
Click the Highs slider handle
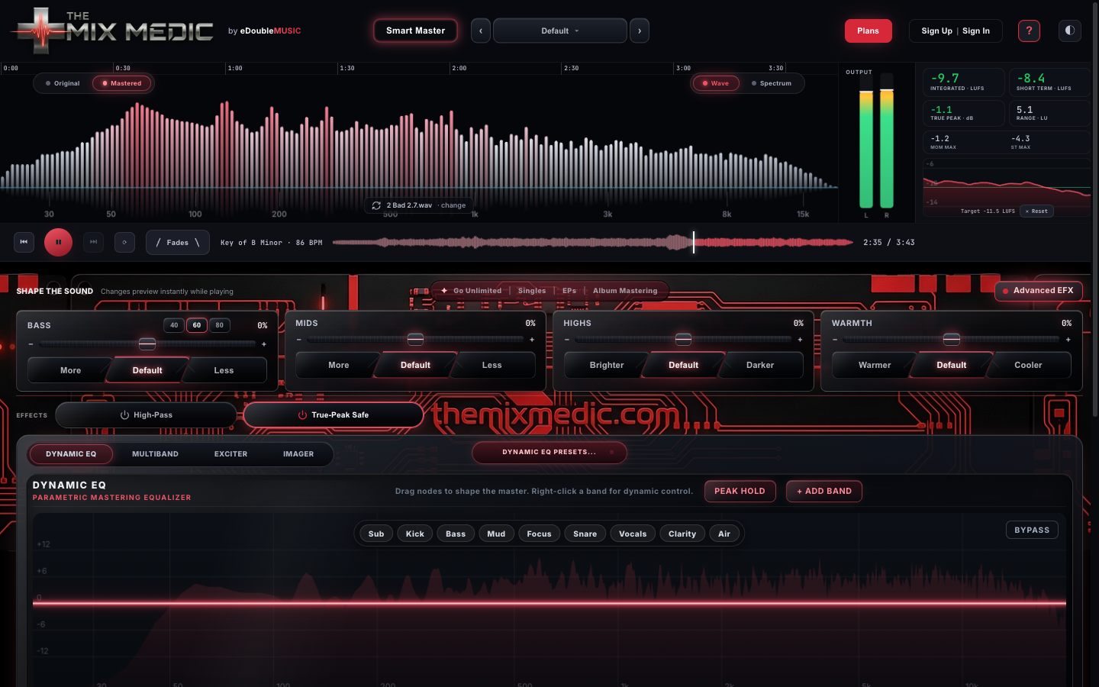[x=684, y=340]
